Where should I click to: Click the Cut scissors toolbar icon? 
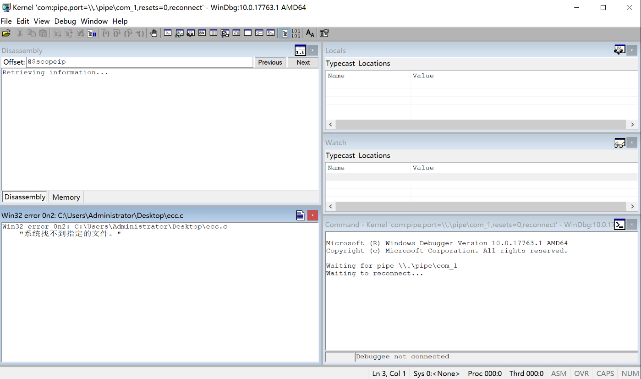click(20, 33)
